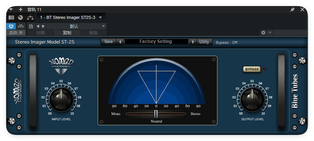Click the 自动: 关 automation button
Image resolution: width=314 pixels, height=141 pixels.
[x=17, y=33]
